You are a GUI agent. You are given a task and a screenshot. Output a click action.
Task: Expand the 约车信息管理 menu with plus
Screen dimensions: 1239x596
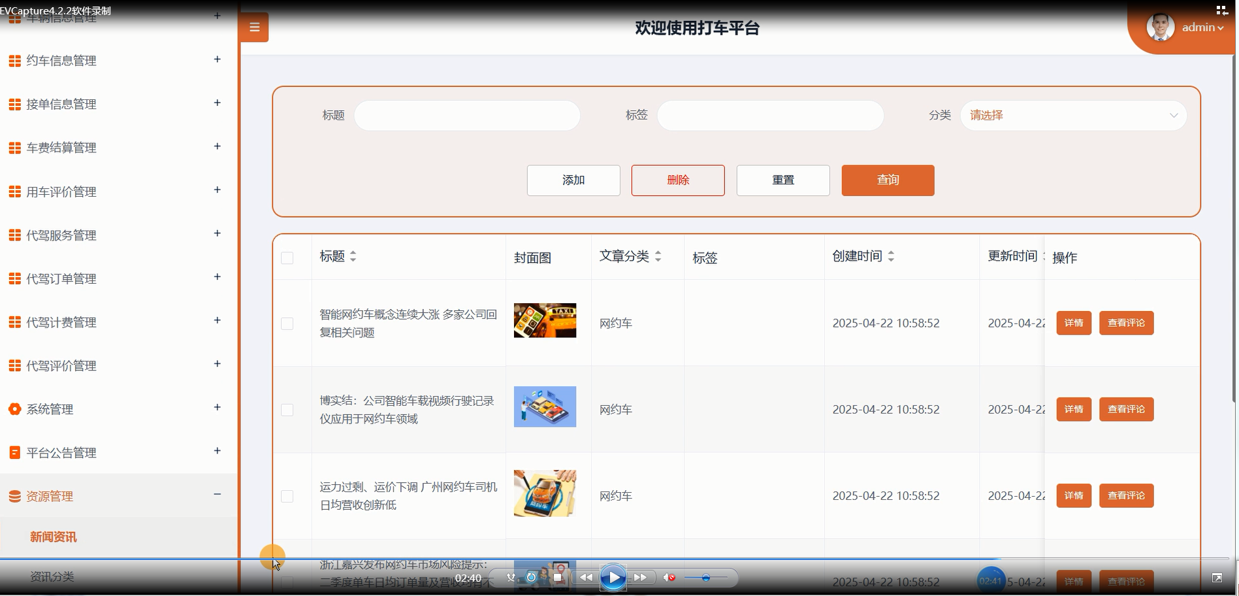pos(217,59)
